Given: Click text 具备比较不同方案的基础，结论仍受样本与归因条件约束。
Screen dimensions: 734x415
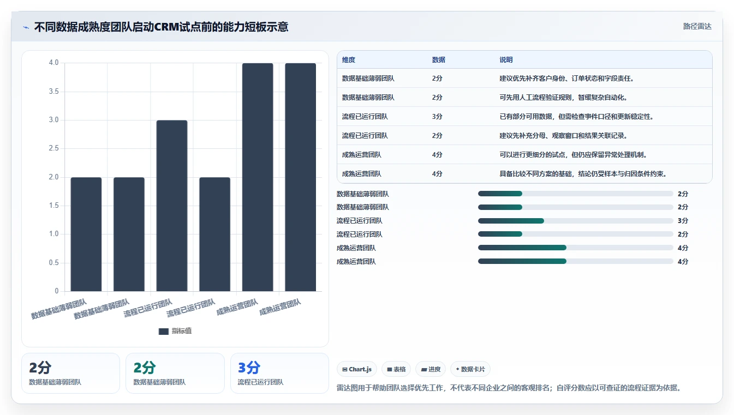Looking at the screenshot, I should tap(583, 174).
